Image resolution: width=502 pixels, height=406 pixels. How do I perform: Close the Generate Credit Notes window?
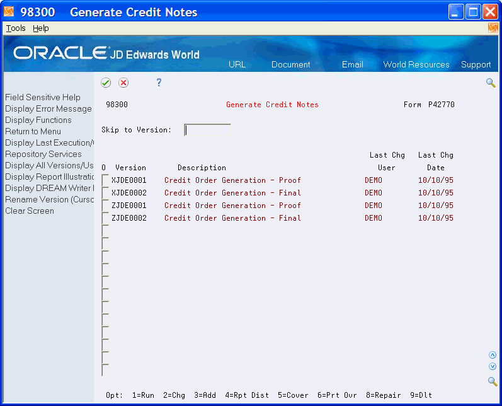[490, 12]
